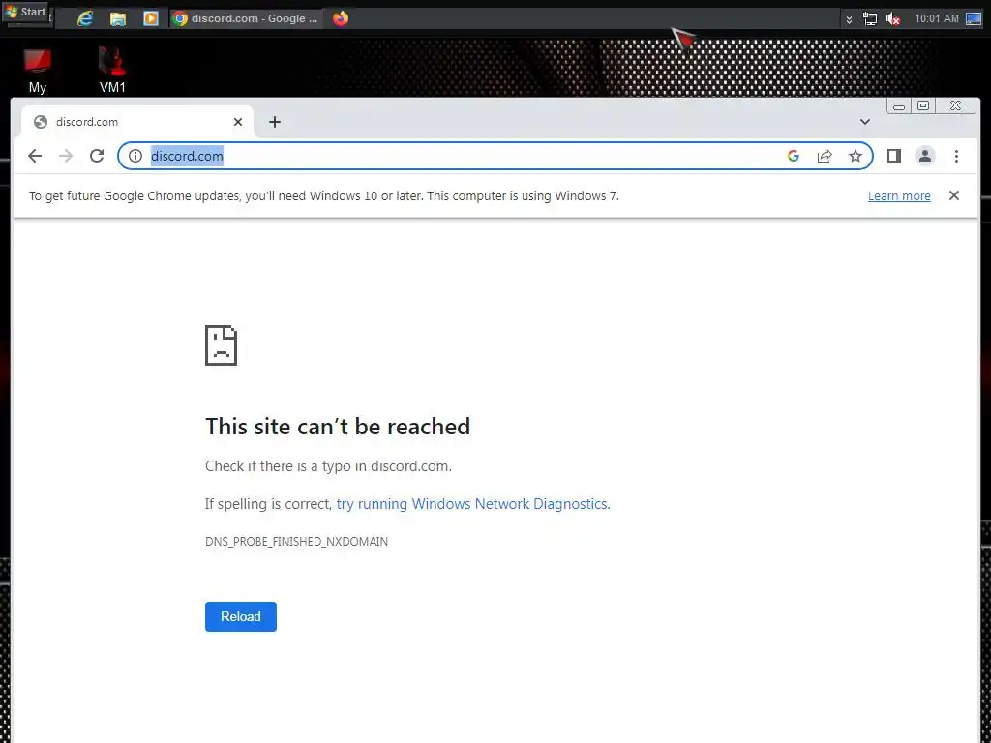The width and height of the screenshot is (991, 743).
Task: Click the blue Reload button
Action: [x=241, y=616]
